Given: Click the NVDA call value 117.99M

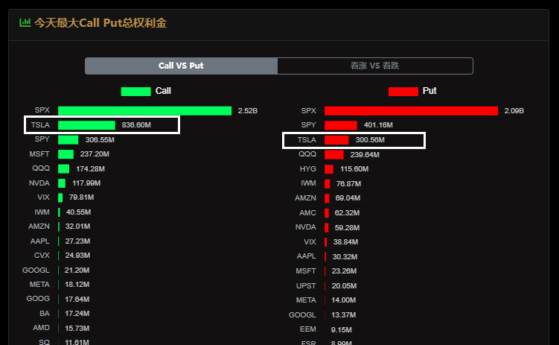Looking at the screenshot, I should point(86,183).
